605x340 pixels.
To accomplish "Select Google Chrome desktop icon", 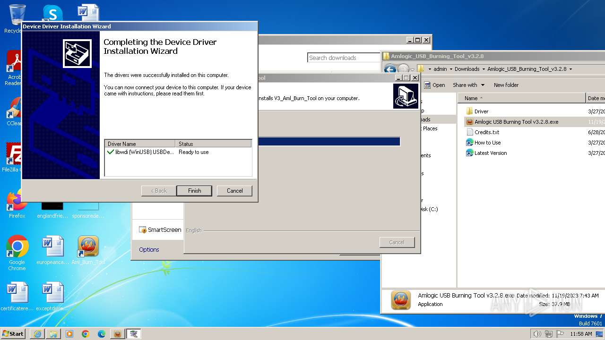I will [17, 253].
